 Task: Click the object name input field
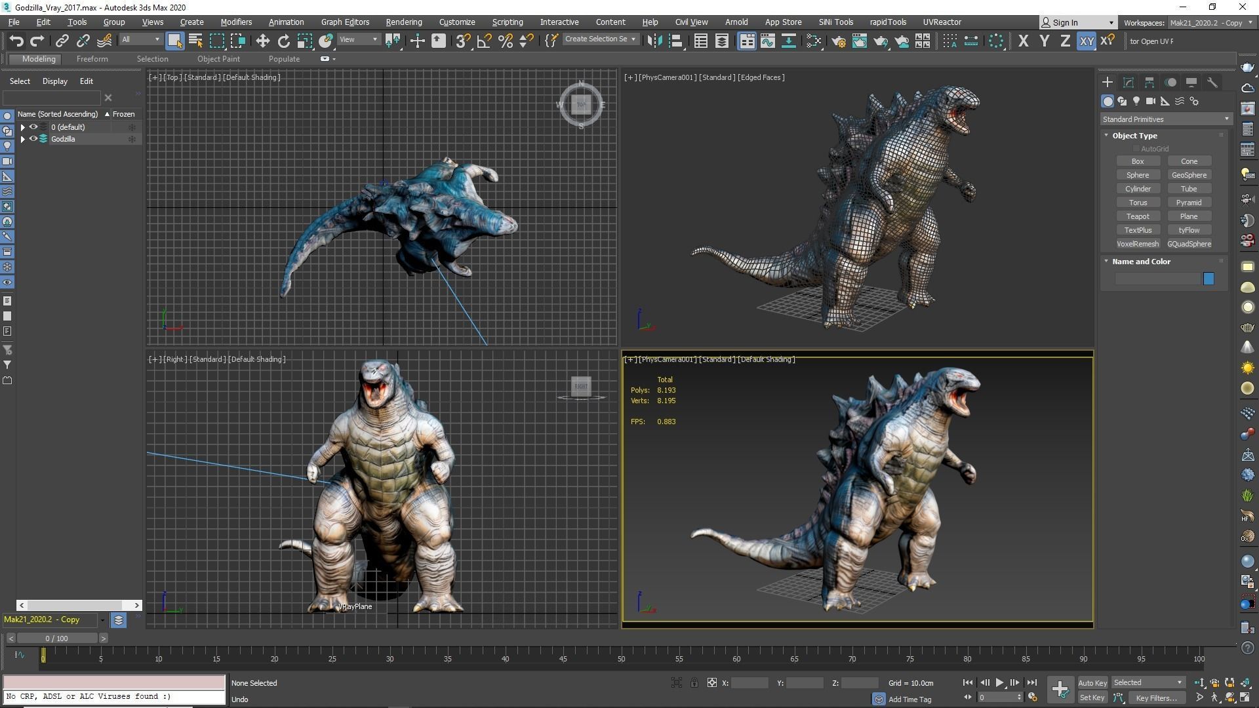[x=1157, y=279]
